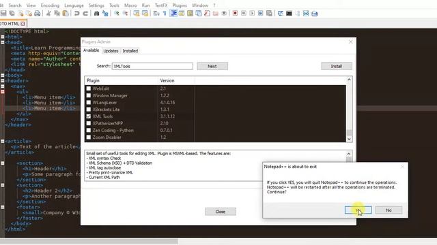
Task: Start macro recording with red dot icon
Action: pos(235,14)
